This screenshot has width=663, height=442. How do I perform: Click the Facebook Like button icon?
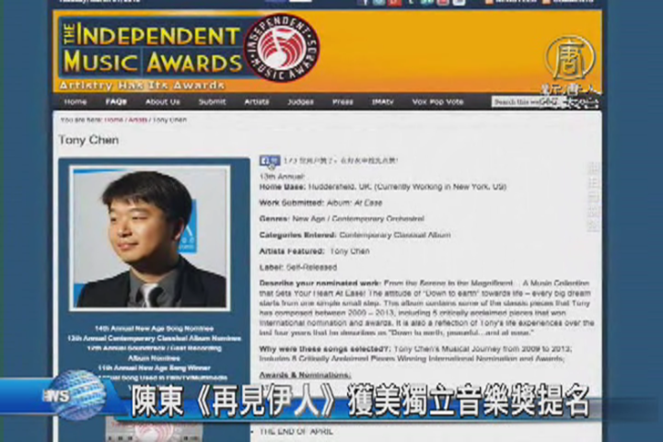click(x=269, y=160)
